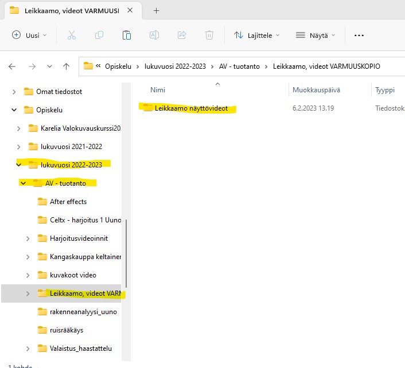
Task: Add a new tab with plus button
Action: tap(156, 10)
